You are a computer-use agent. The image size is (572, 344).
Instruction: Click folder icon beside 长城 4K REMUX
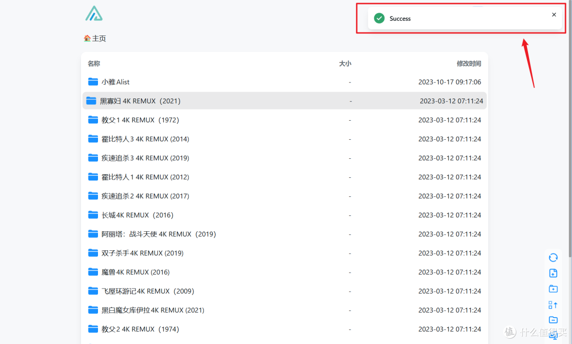click(93, 215)
